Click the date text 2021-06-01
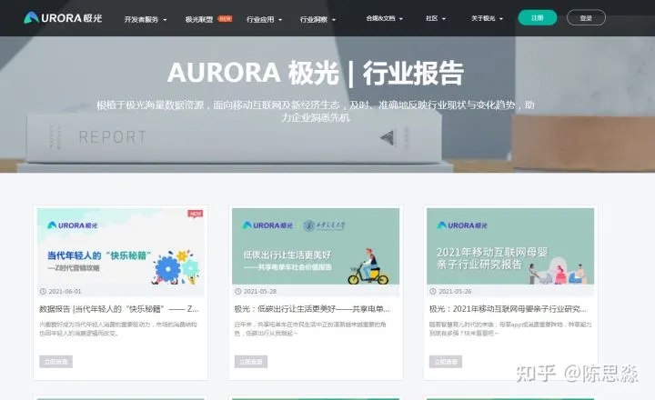The height and width of the screenshot is (400, 655). click(65, 292)
